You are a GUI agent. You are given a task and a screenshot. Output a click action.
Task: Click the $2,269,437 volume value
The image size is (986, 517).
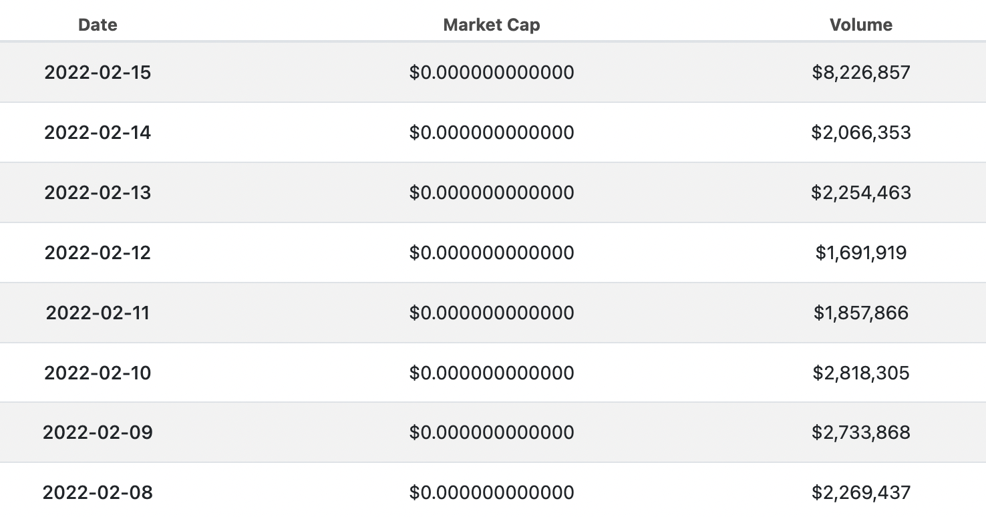click(x=861, y=492)
